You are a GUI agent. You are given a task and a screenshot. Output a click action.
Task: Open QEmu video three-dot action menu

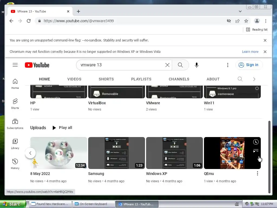click(258, 174)
